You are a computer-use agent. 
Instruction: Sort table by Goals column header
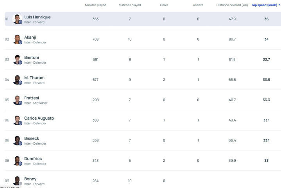pyautogui.click(x=164, y=5)
